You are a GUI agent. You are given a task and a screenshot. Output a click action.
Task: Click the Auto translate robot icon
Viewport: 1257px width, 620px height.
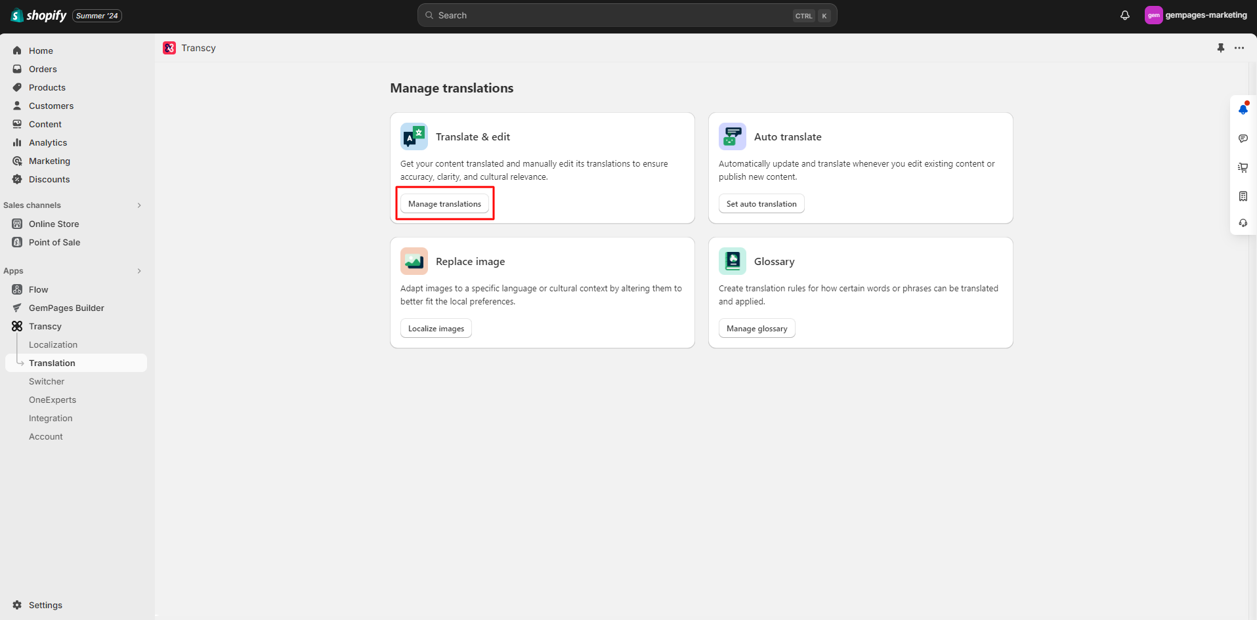(x=732, y=136)
